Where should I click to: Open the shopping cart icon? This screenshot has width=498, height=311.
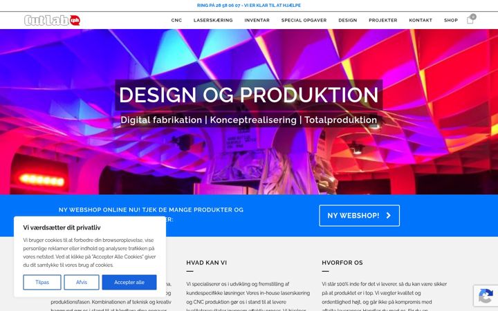(470, 20)
